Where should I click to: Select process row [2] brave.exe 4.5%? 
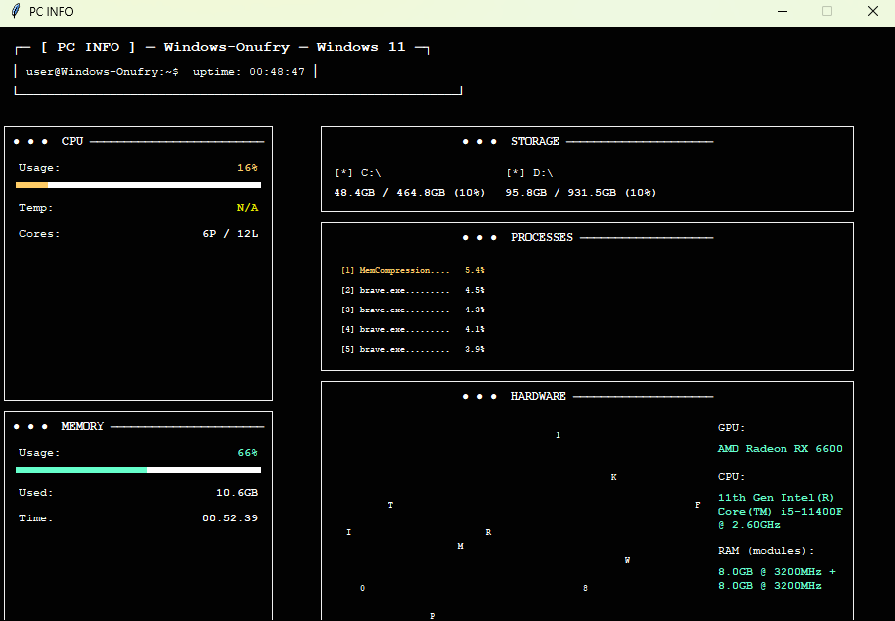tap(413, 290)
